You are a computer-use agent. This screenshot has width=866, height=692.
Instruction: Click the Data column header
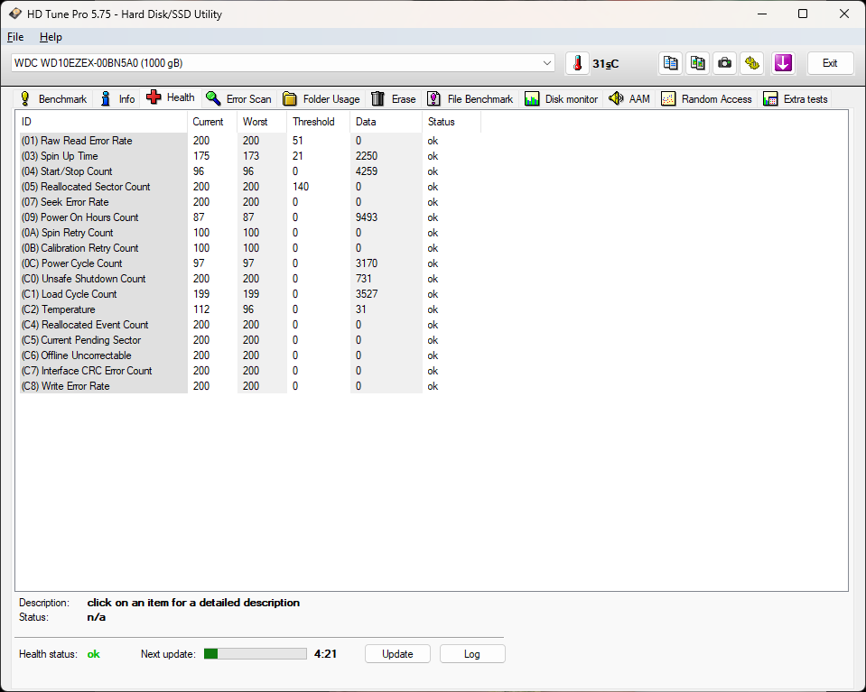(386, 122)
